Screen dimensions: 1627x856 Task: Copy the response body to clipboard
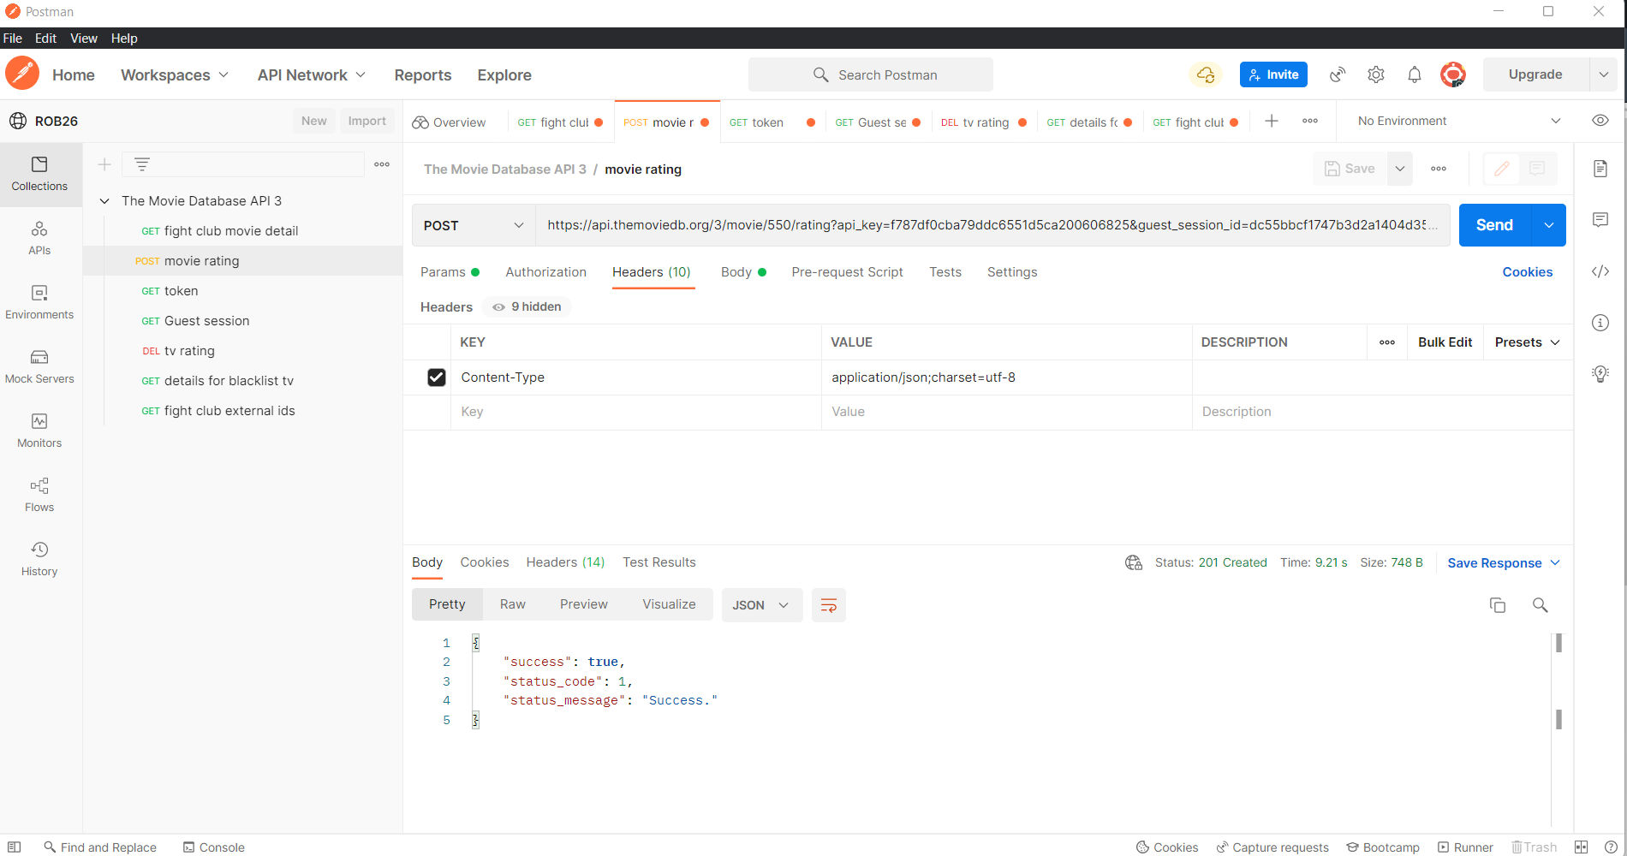click(x=1498, y=605)
